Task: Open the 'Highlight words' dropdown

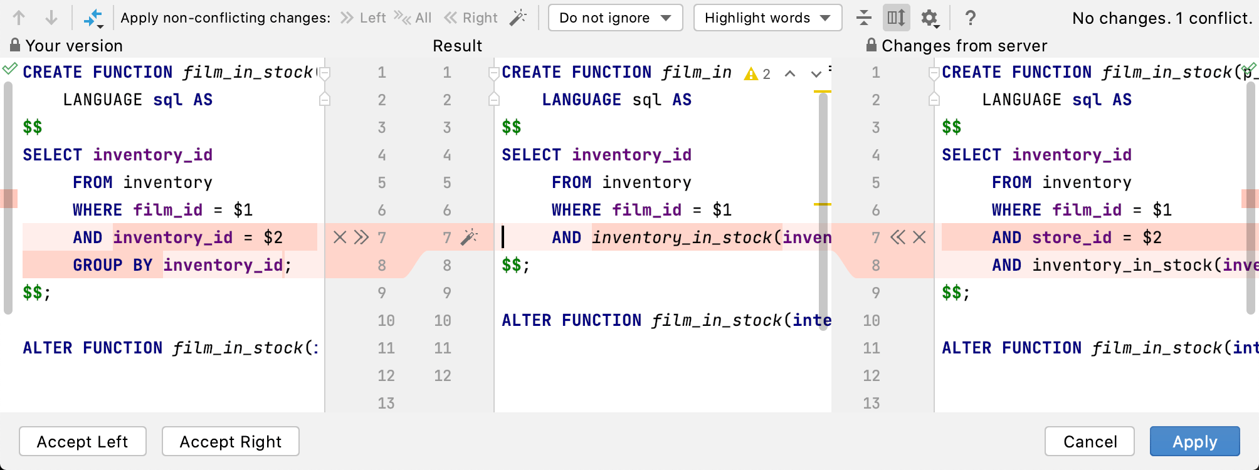Action: (767, 18)
